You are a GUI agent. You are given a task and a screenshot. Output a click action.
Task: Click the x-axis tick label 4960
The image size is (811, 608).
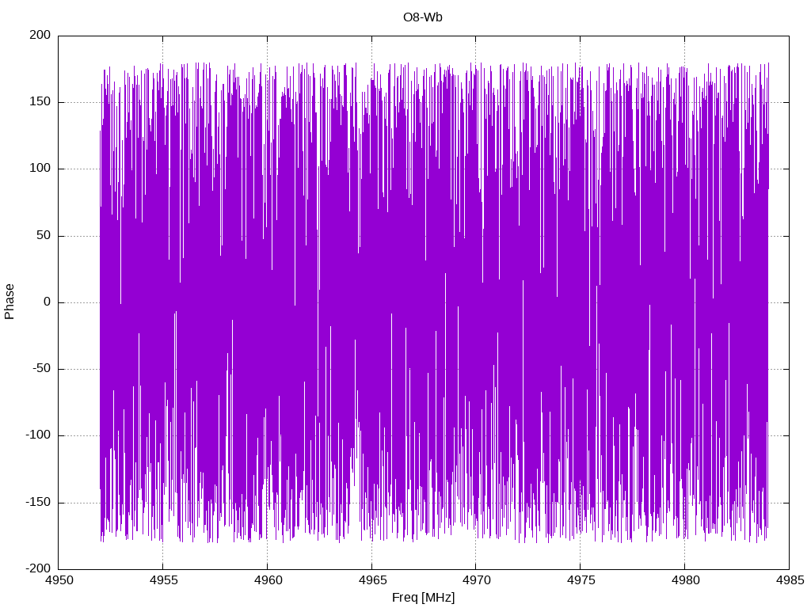pos(268,580)
